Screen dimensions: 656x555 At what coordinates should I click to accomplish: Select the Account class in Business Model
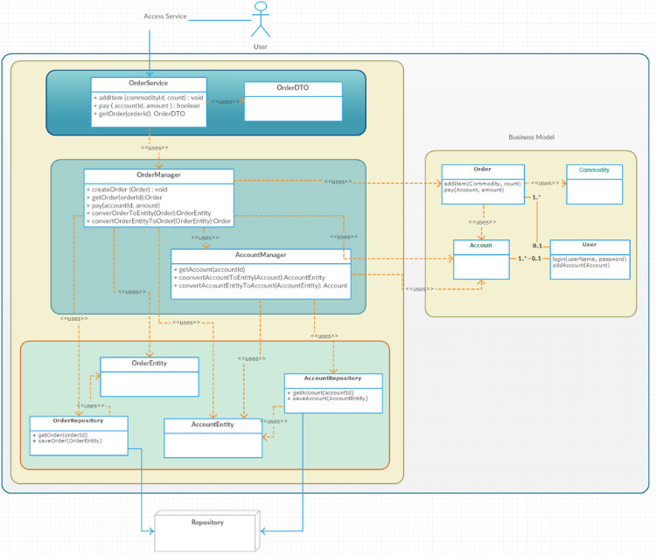[x=481, y=260]
